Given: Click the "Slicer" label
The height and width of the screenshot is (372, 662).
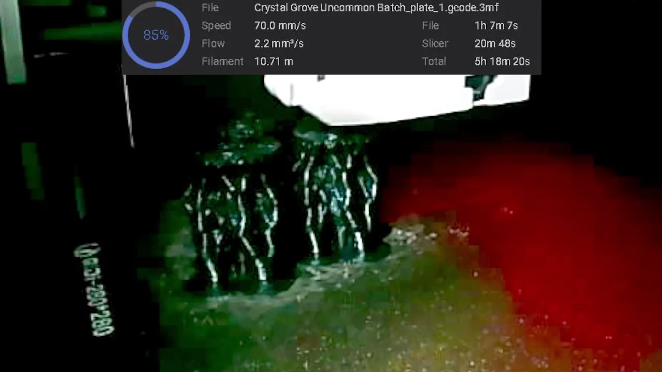Looking at the screenshot, I should 435,43.
